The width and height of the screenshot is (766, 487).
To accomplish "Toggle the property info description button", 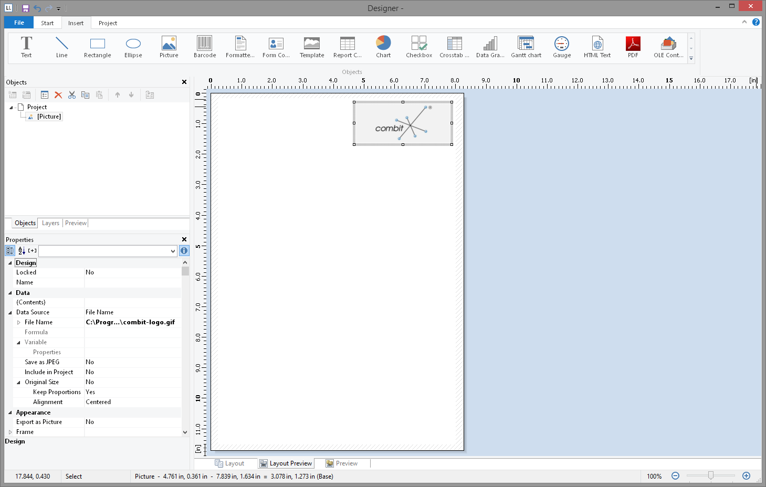I will [x=184, y=251].
